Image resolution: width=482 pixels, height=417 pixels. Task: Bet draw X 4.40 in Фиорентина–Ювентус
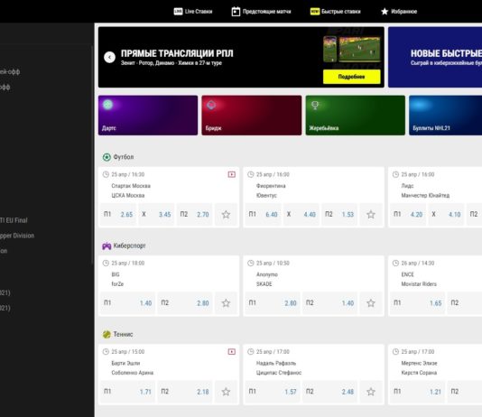click(301, 215)
